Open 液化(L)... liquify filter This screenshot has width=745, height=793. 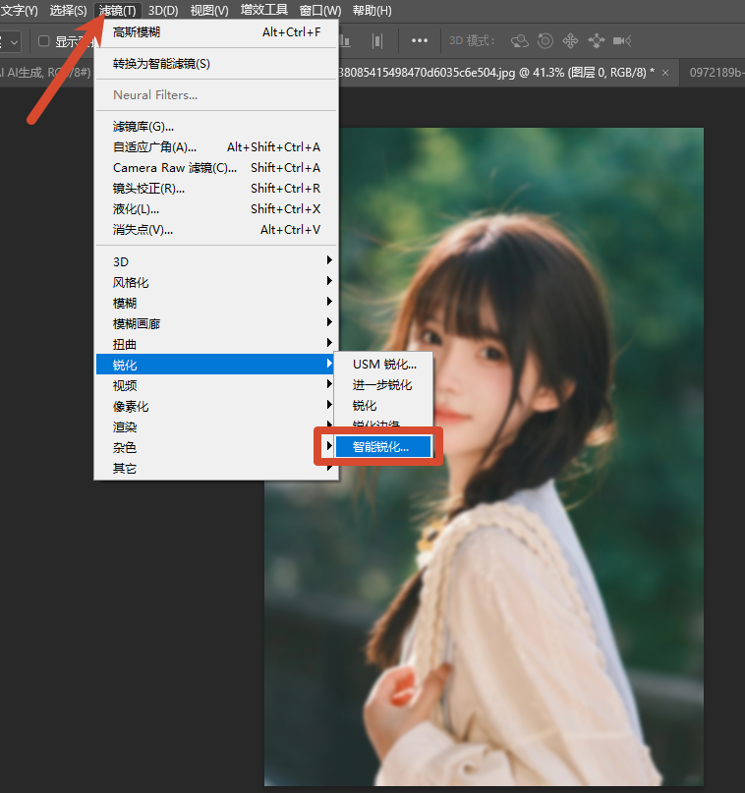[x=216, y=209]
